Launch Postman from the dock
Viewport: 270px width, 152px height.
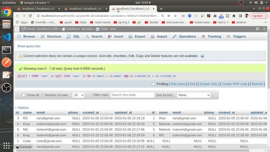pyautogui.click(x=7, y=62)
